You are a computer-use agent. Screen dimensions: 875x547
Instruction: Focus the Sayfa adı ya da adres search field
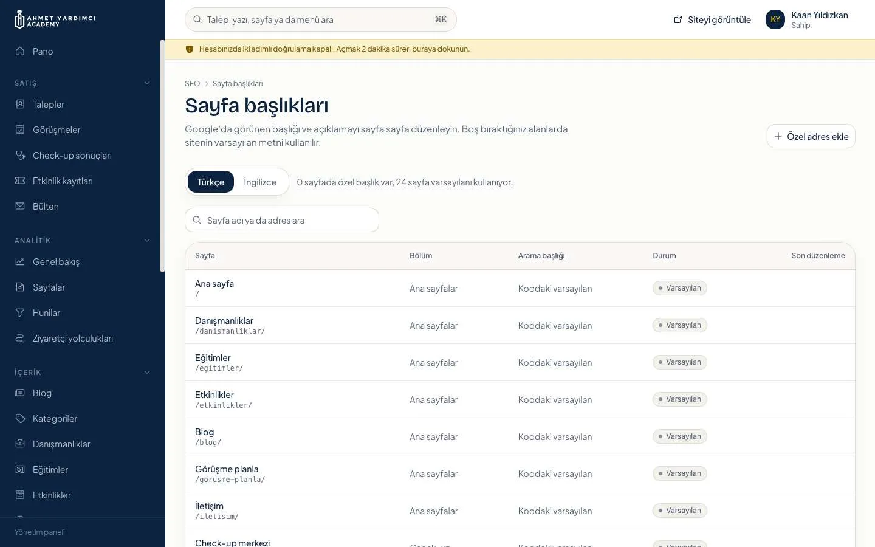[282, 220]
